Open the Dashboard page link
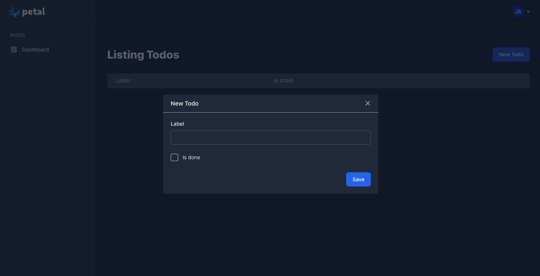 (35, 50)
